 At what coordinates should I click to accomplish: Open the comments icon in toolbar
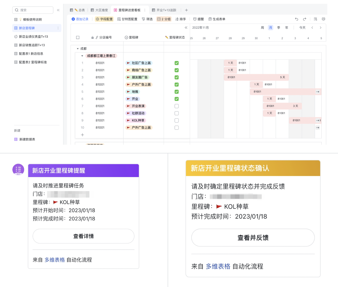[323, 19]
